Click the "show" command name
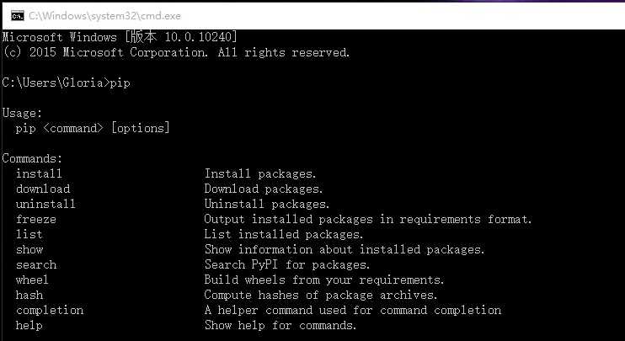This screenshot has height=341, width=625. [x=29, y=249]
